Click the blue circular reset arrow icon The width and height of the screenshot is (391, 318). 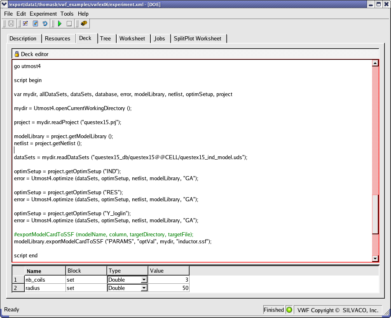pos(45,24)
